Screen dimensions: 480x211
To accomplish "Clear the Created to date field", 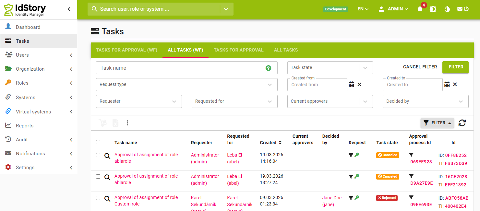I will click(x=455, y=85).
